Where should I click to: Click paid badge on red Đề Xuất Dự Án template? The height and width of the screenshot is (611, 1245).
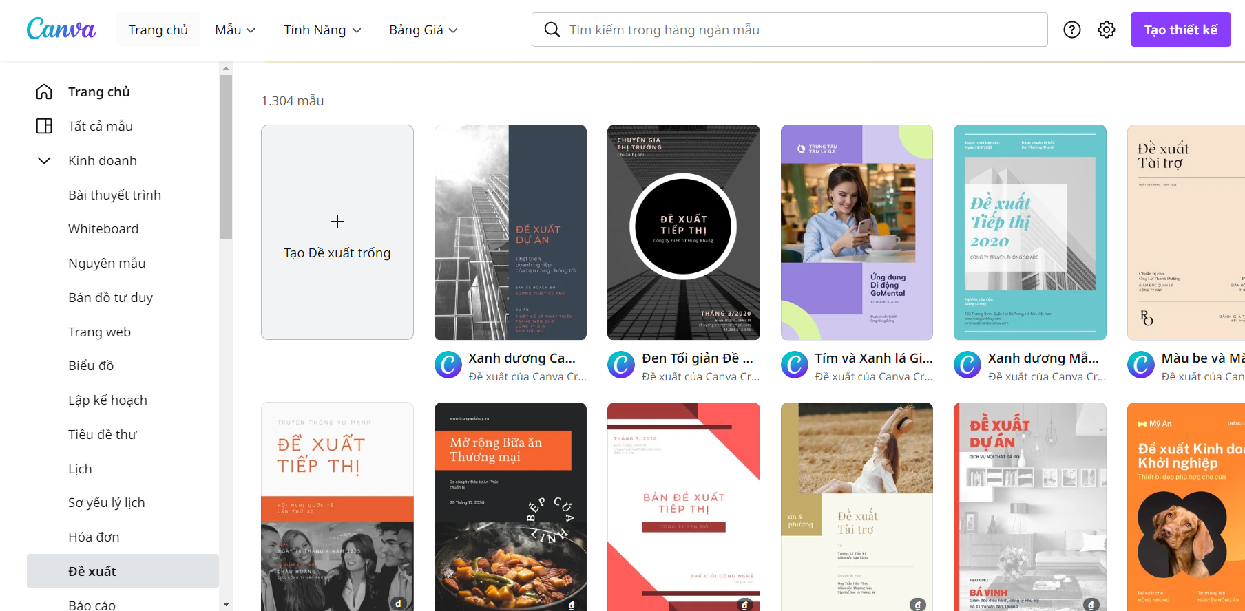pyautogui.click(x=1091, y=605)
